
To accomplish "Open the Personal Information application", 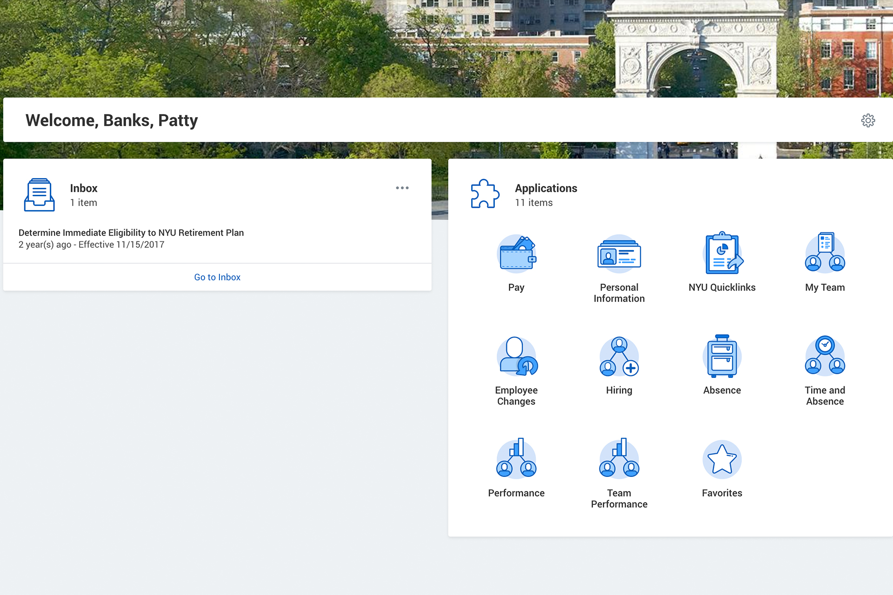I will 619,254.
